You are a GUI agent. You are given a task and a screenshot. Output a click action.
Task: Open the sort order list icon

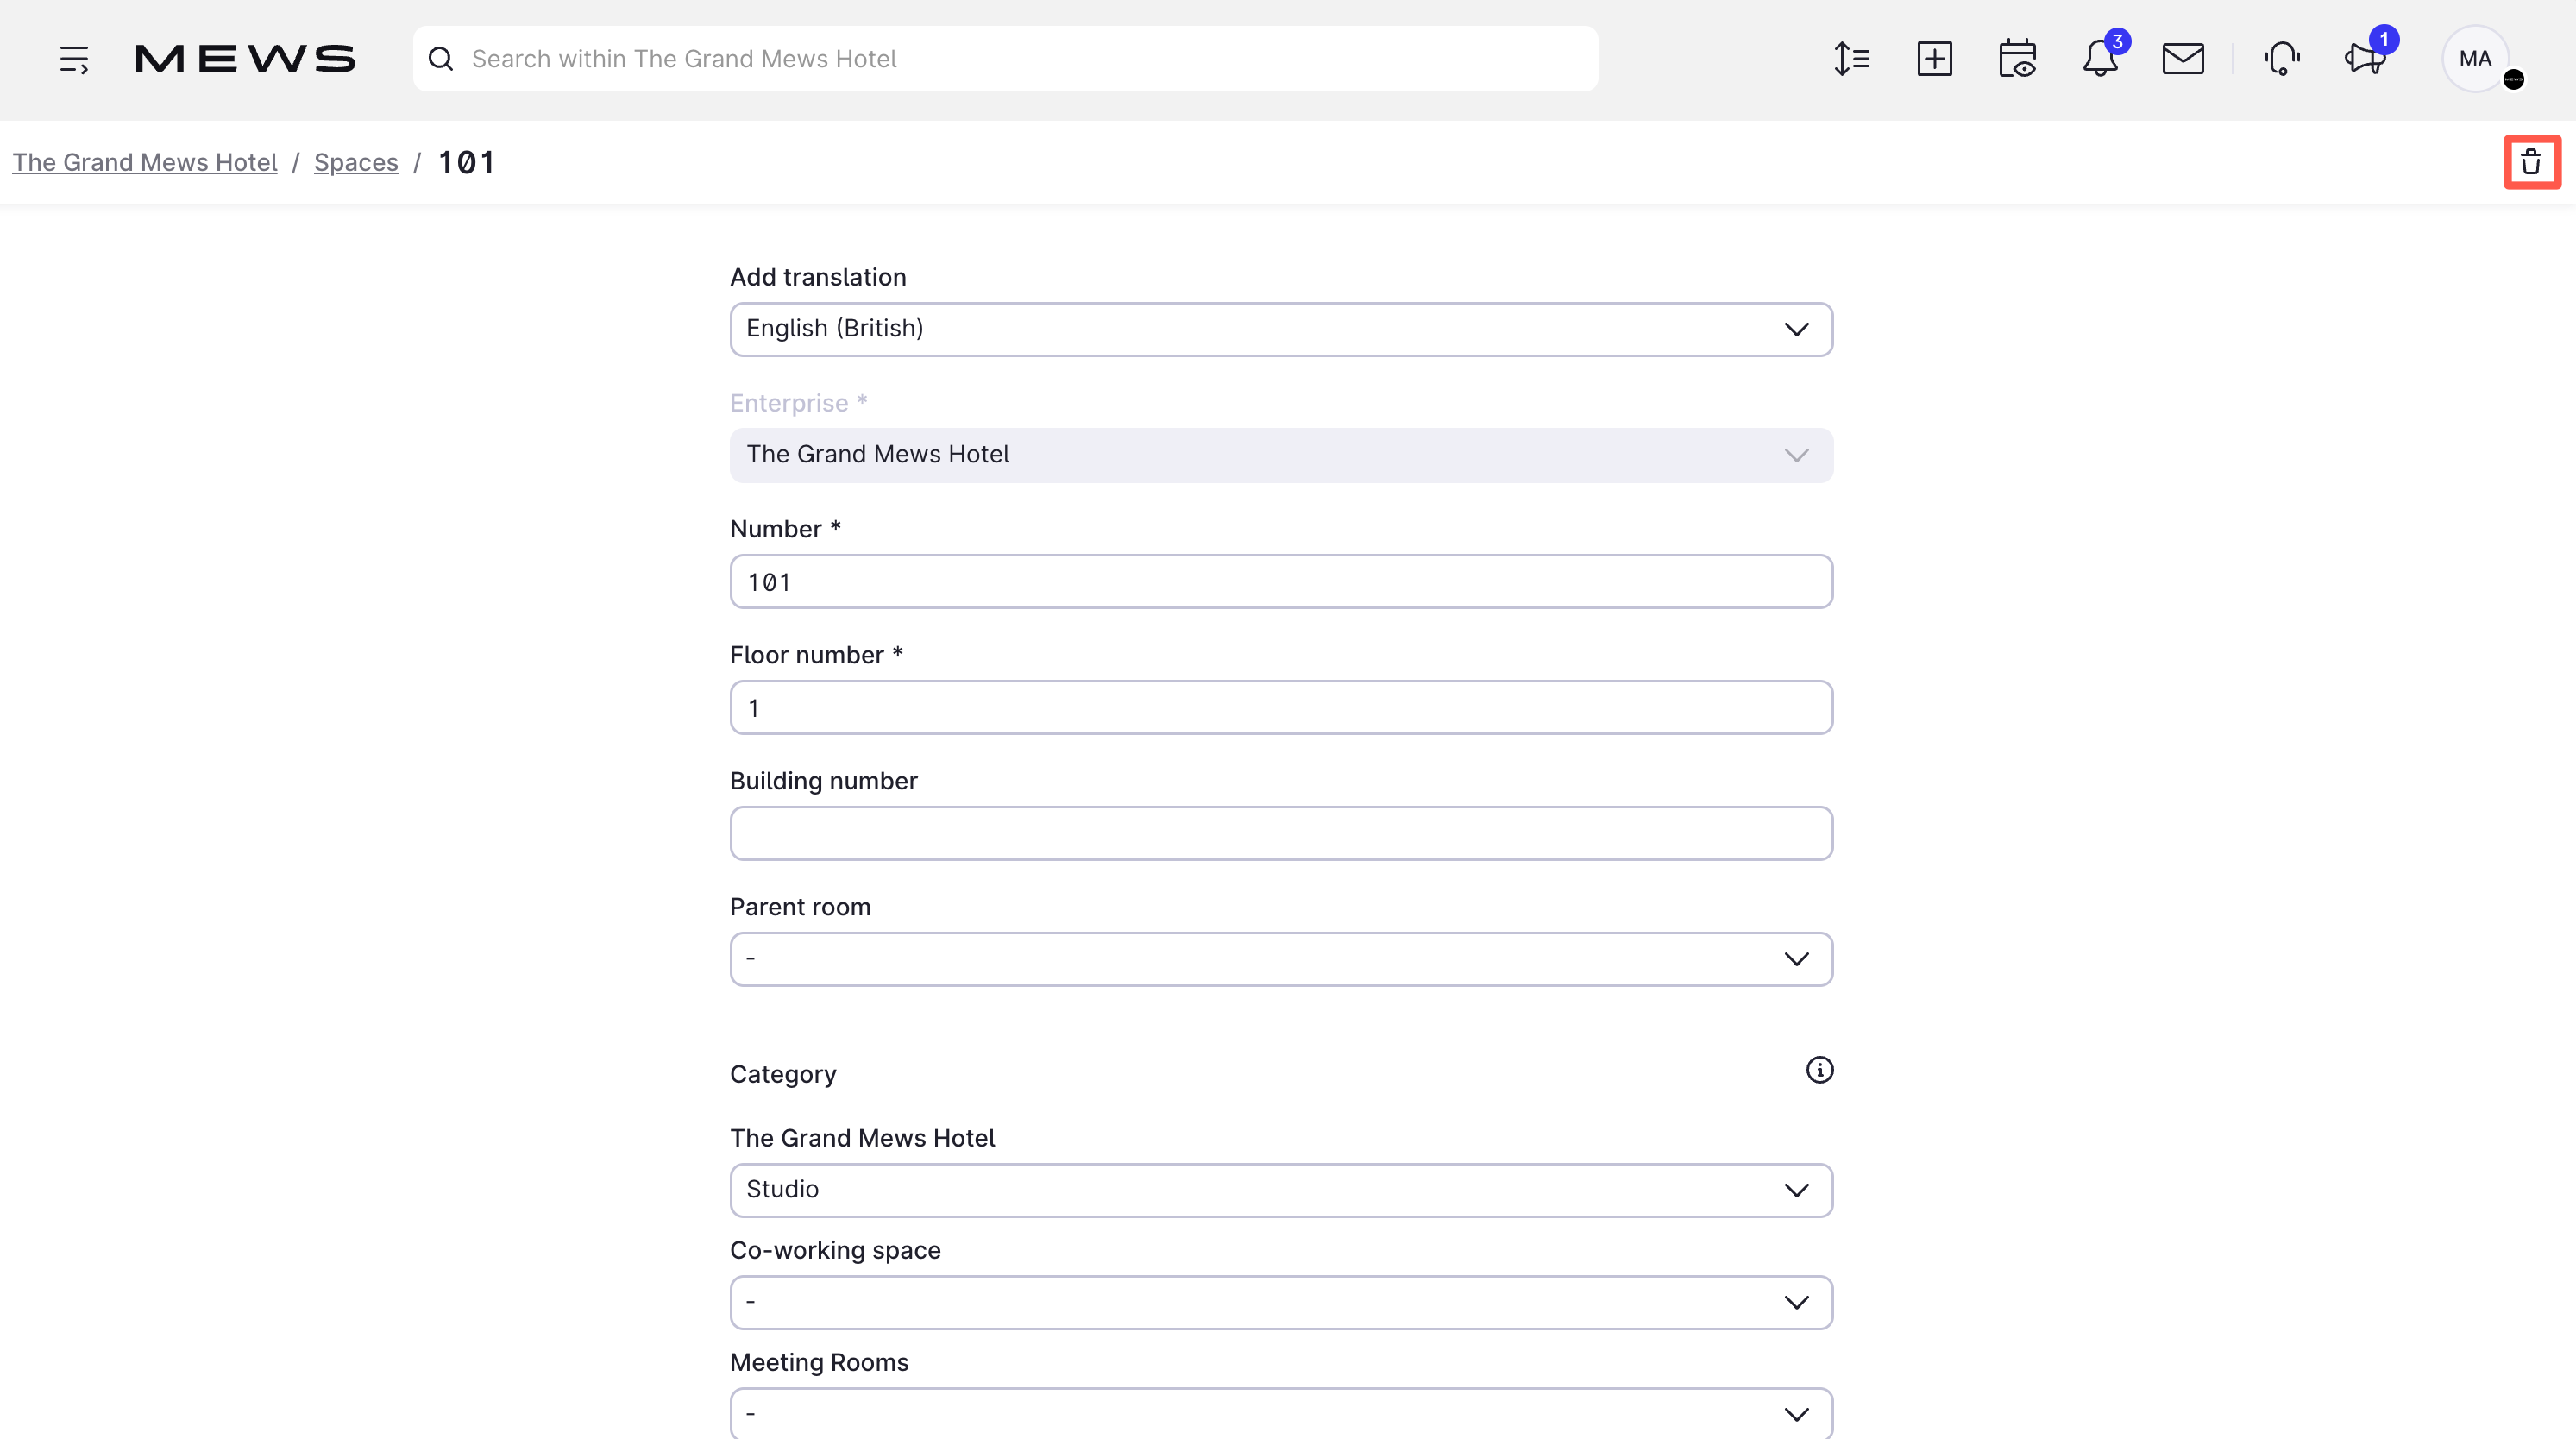tap(1852, 59)
